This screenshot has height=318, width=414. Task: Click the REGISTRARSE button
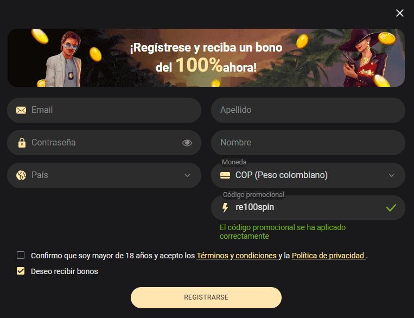coord(206,297)
